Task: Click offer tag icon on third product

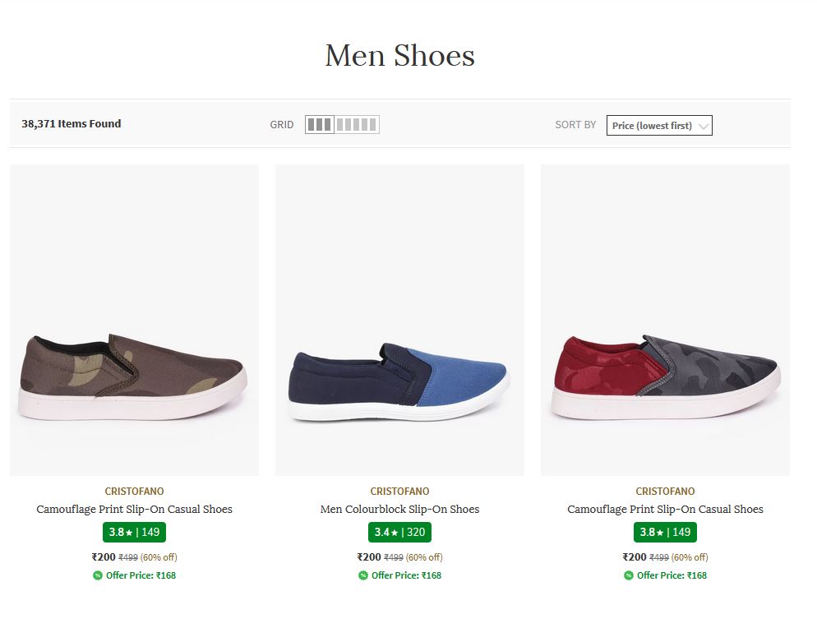Action: click(629, 575)
